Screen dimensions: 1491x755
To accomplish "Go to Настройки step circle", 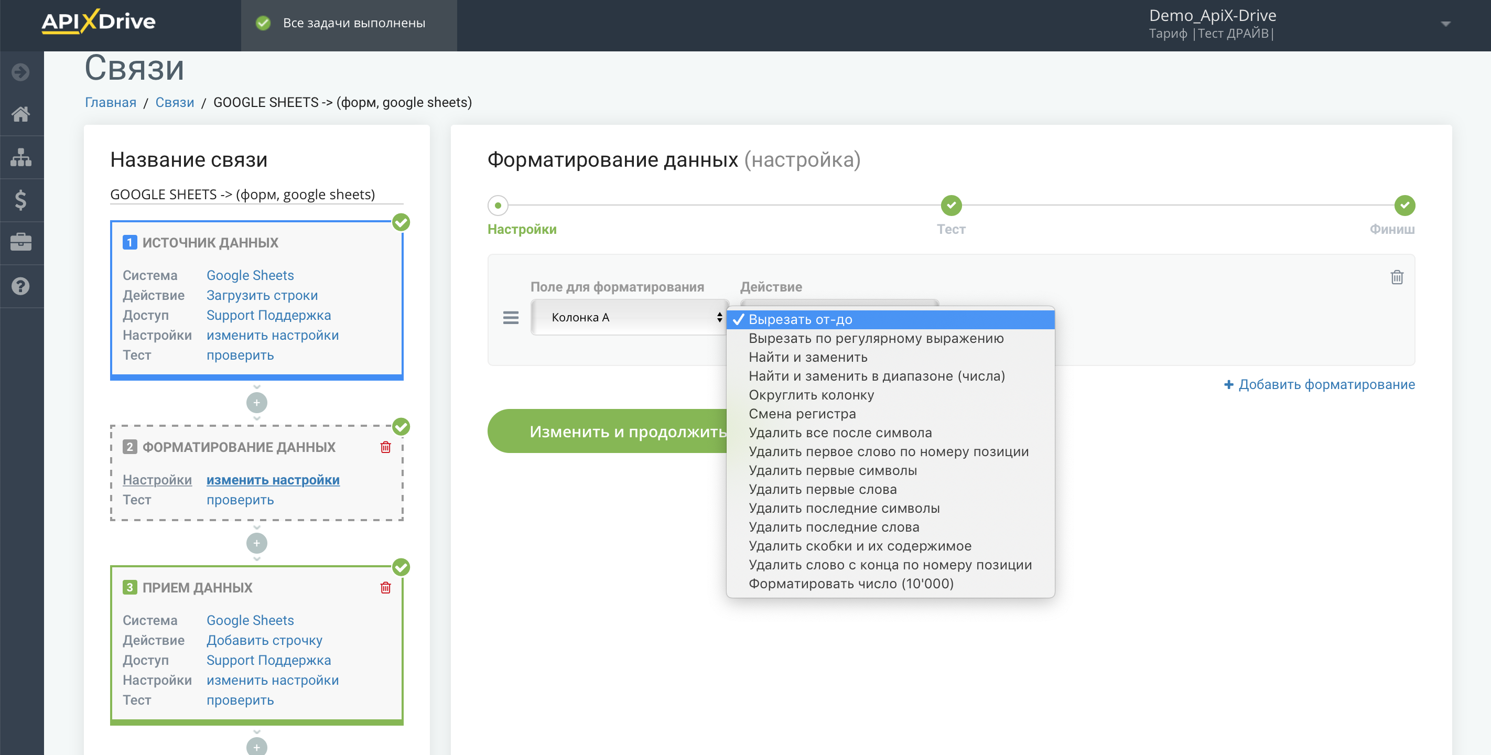I will pos(498,205).
